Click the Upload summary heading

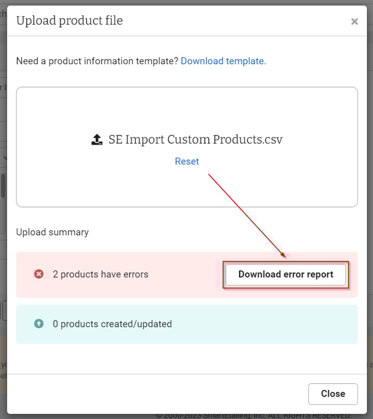[52, 232]
